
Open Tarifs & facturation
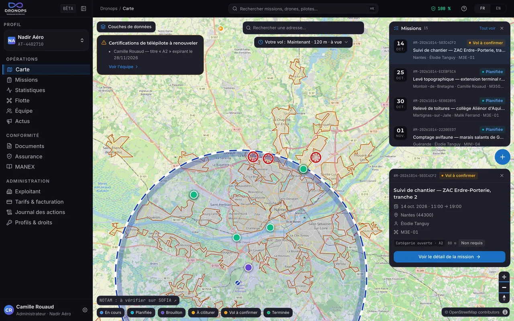47,202
